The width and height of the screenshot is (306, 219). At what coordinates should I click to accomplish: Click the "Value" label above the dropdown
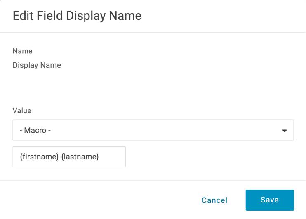click(x=22, y=111)
